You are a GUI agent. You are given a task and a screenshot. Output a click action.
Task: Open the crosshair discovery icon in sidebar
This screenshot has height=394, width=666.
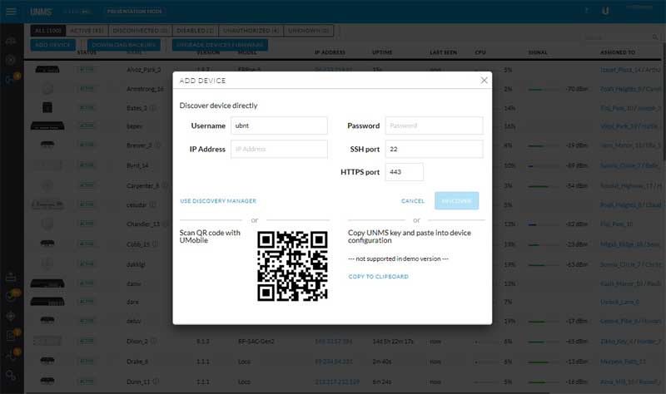11,316
